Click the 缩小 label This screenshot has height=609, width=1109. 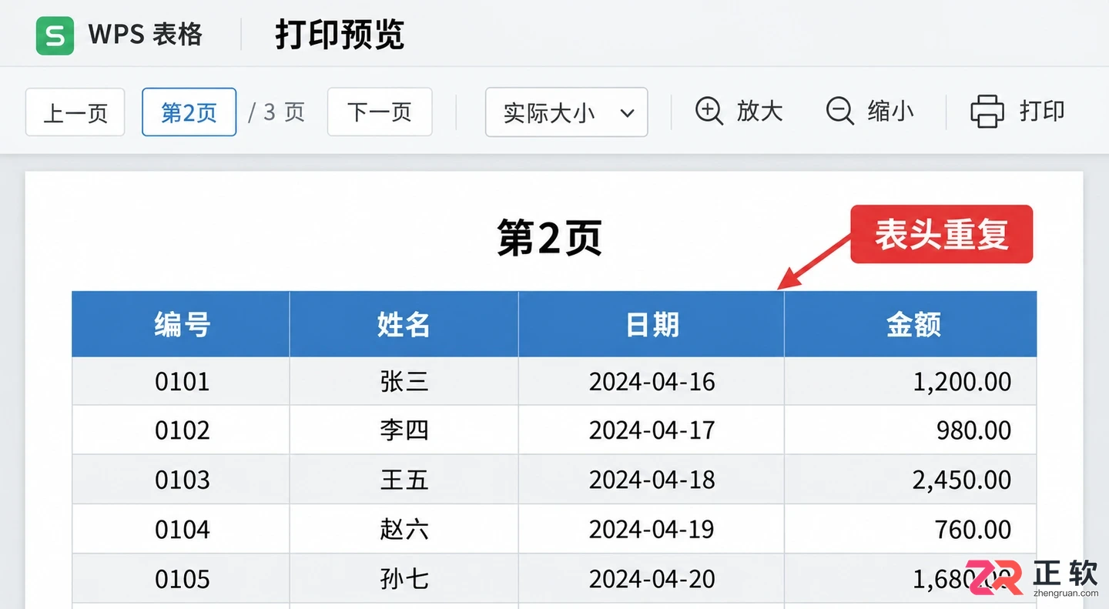point(891,112)
